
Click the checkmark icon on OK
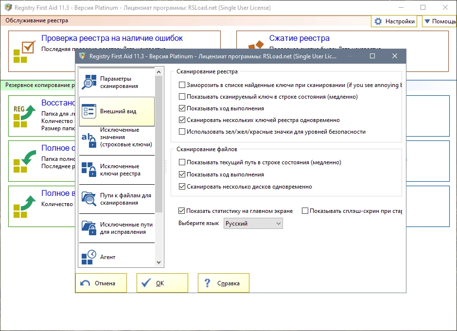(x=146, y=283)
